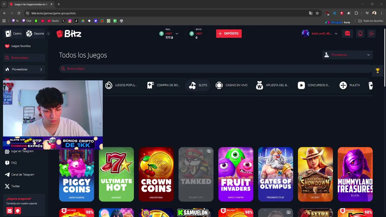The image size is (386, 217).
Task: Open the Studio bookmark
Action: (53, 21)
